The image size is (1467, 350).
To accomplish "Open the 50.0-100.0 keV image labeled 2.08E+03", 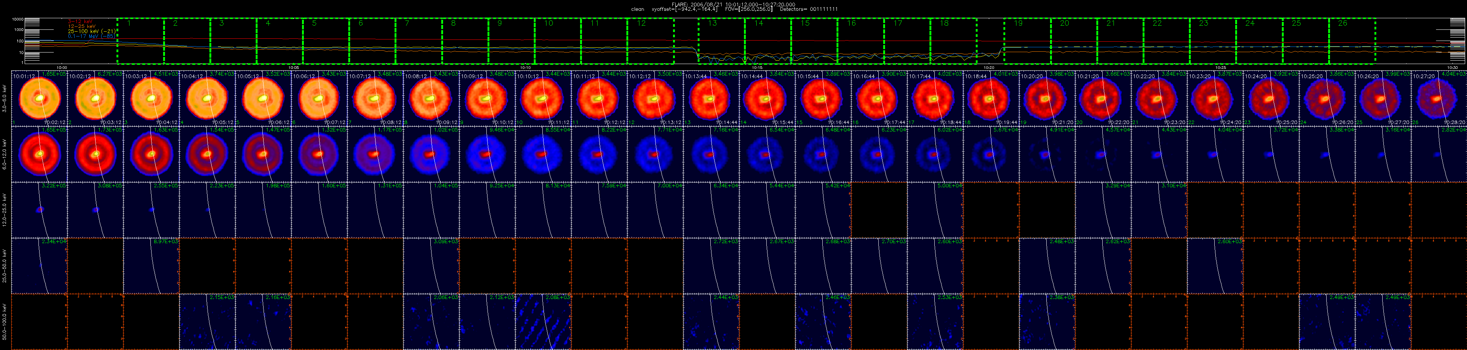I will 543,322.
